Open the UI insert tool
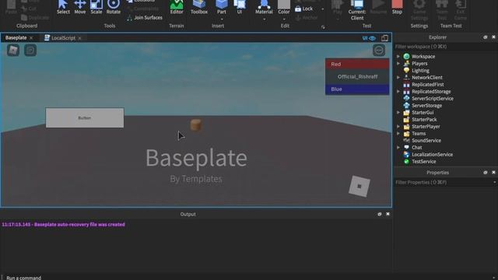The image size is (498, 280). (x=240, y=7)
